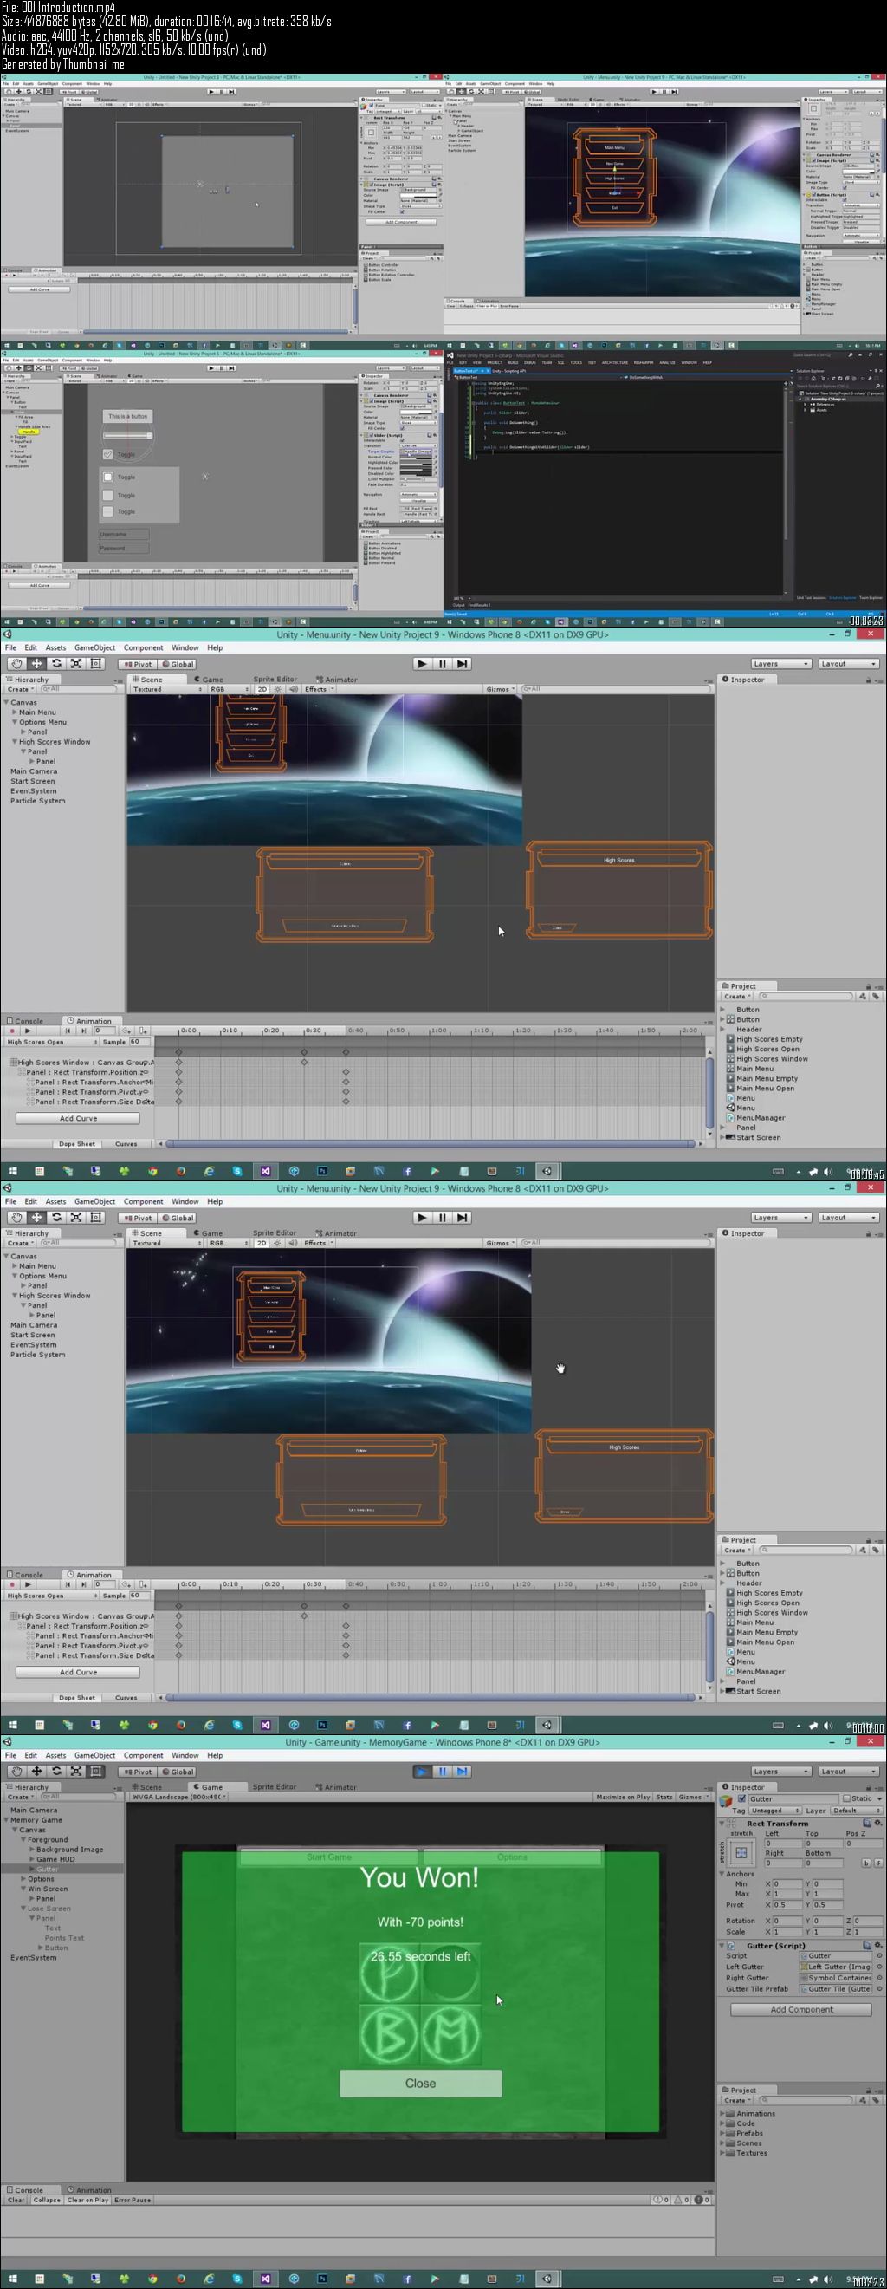The height and width of the screenshot is (2289, 887).
Task: Click Add Event icon in upper Menu.unity Animation
Action: 143,1031
